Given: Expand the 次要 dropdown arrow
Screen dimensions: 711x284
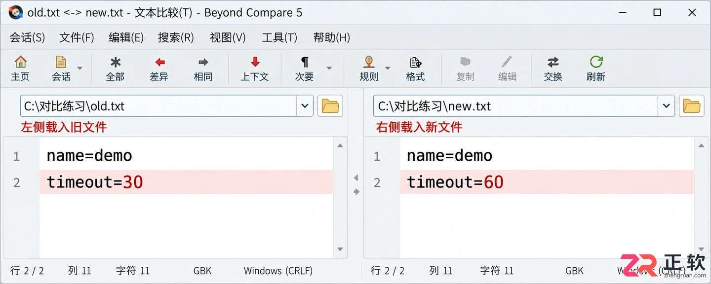Looking at the screenshot, I should 329,69.
